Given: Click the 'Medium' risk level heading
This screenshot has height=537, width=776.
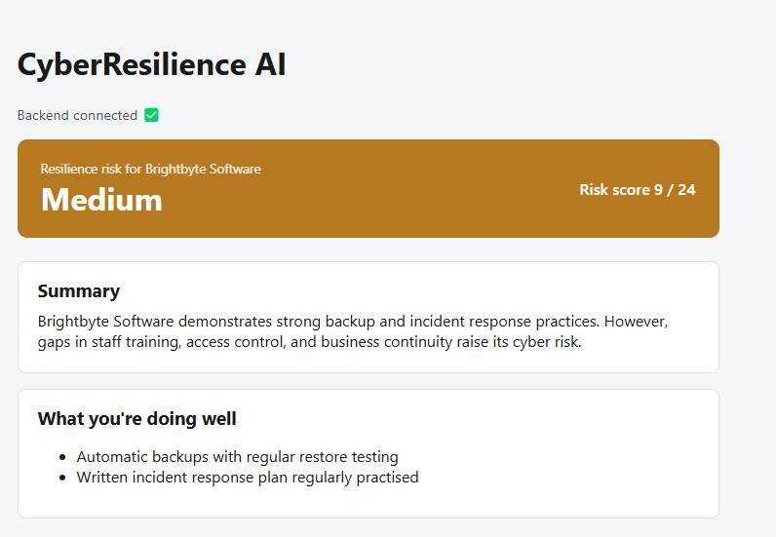Looking at the screenshot, I should (x=101, y=200).
